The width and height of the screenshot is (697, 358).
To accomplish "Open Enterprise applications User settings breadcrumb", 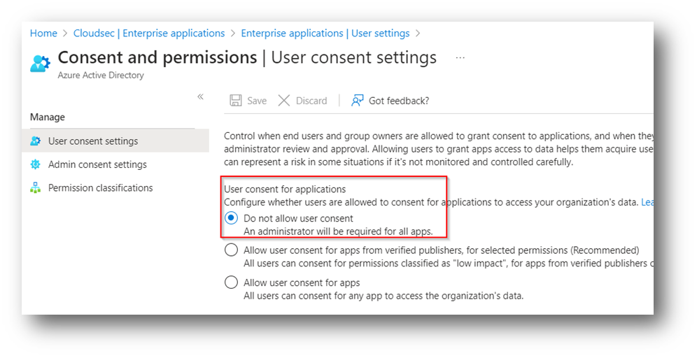I will coord(325,34).
